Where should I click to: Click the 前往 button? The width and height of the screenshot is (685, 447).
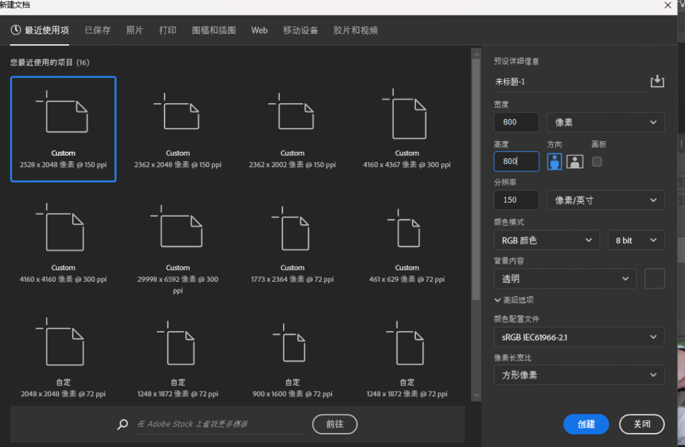point(334,424)
